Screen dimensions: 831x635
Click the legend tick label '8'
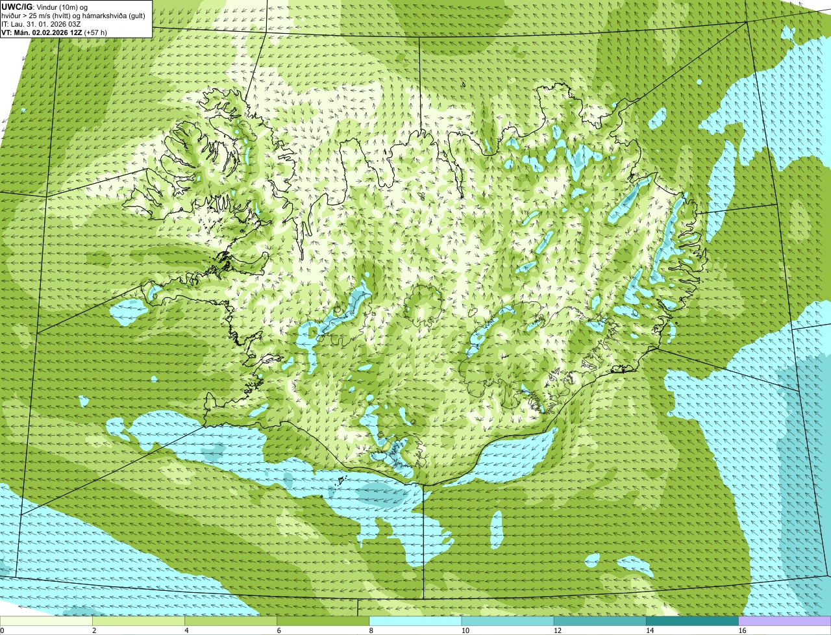pos(371,630)
